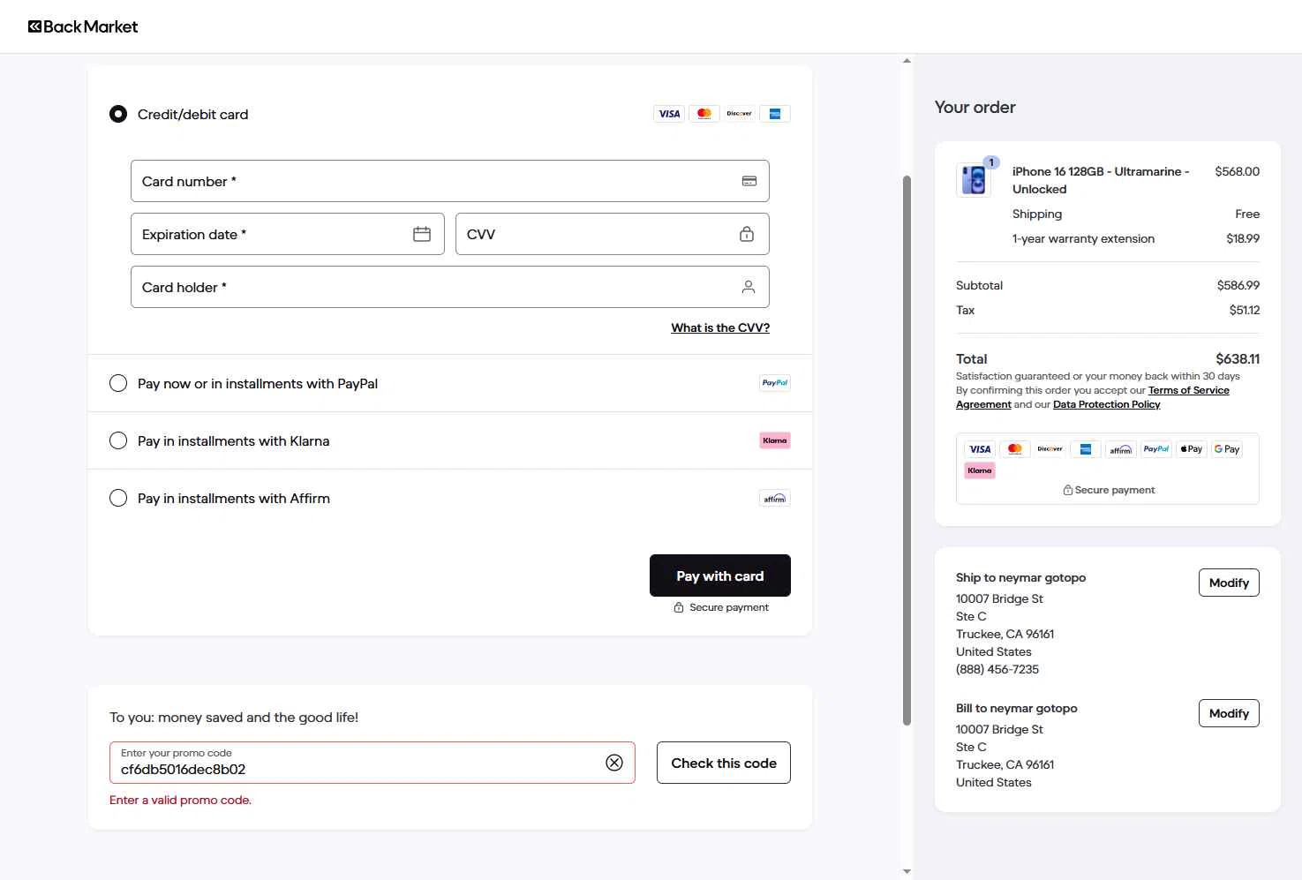1302x880 pixels.
Task: Focus the CVV input field
Action: click(613, 234)
